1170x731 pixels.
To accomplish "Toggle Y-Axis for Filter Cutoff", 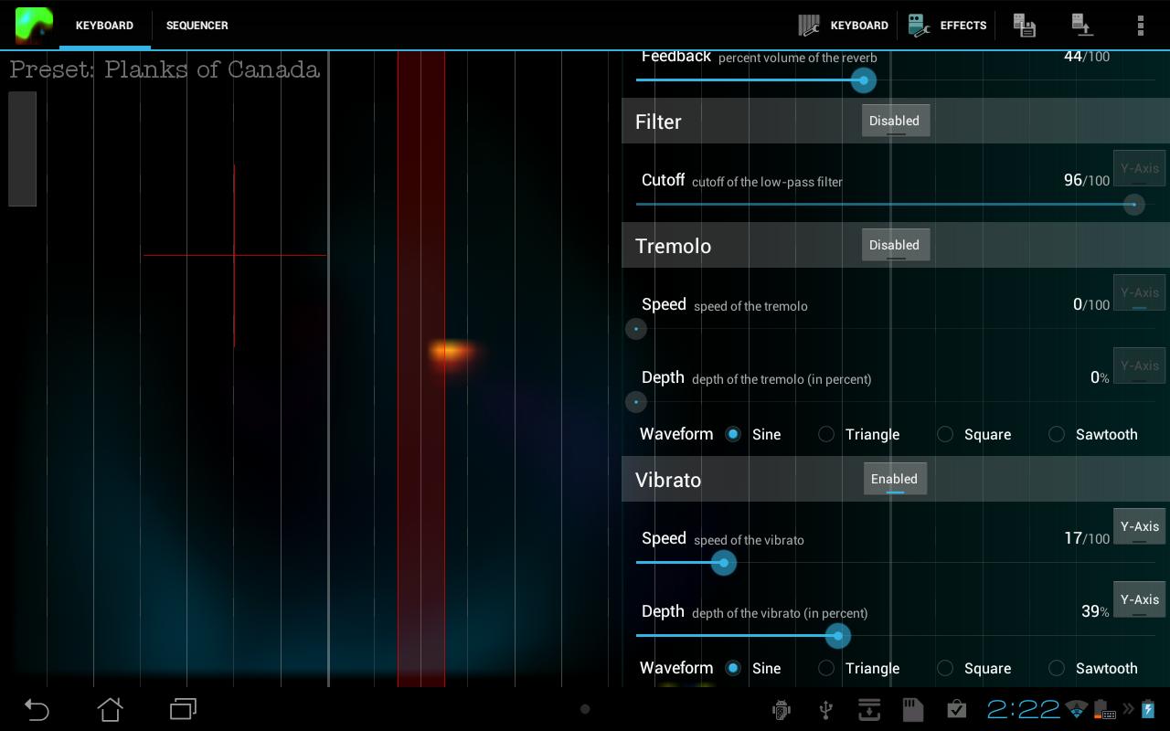I will (1140, 168).
